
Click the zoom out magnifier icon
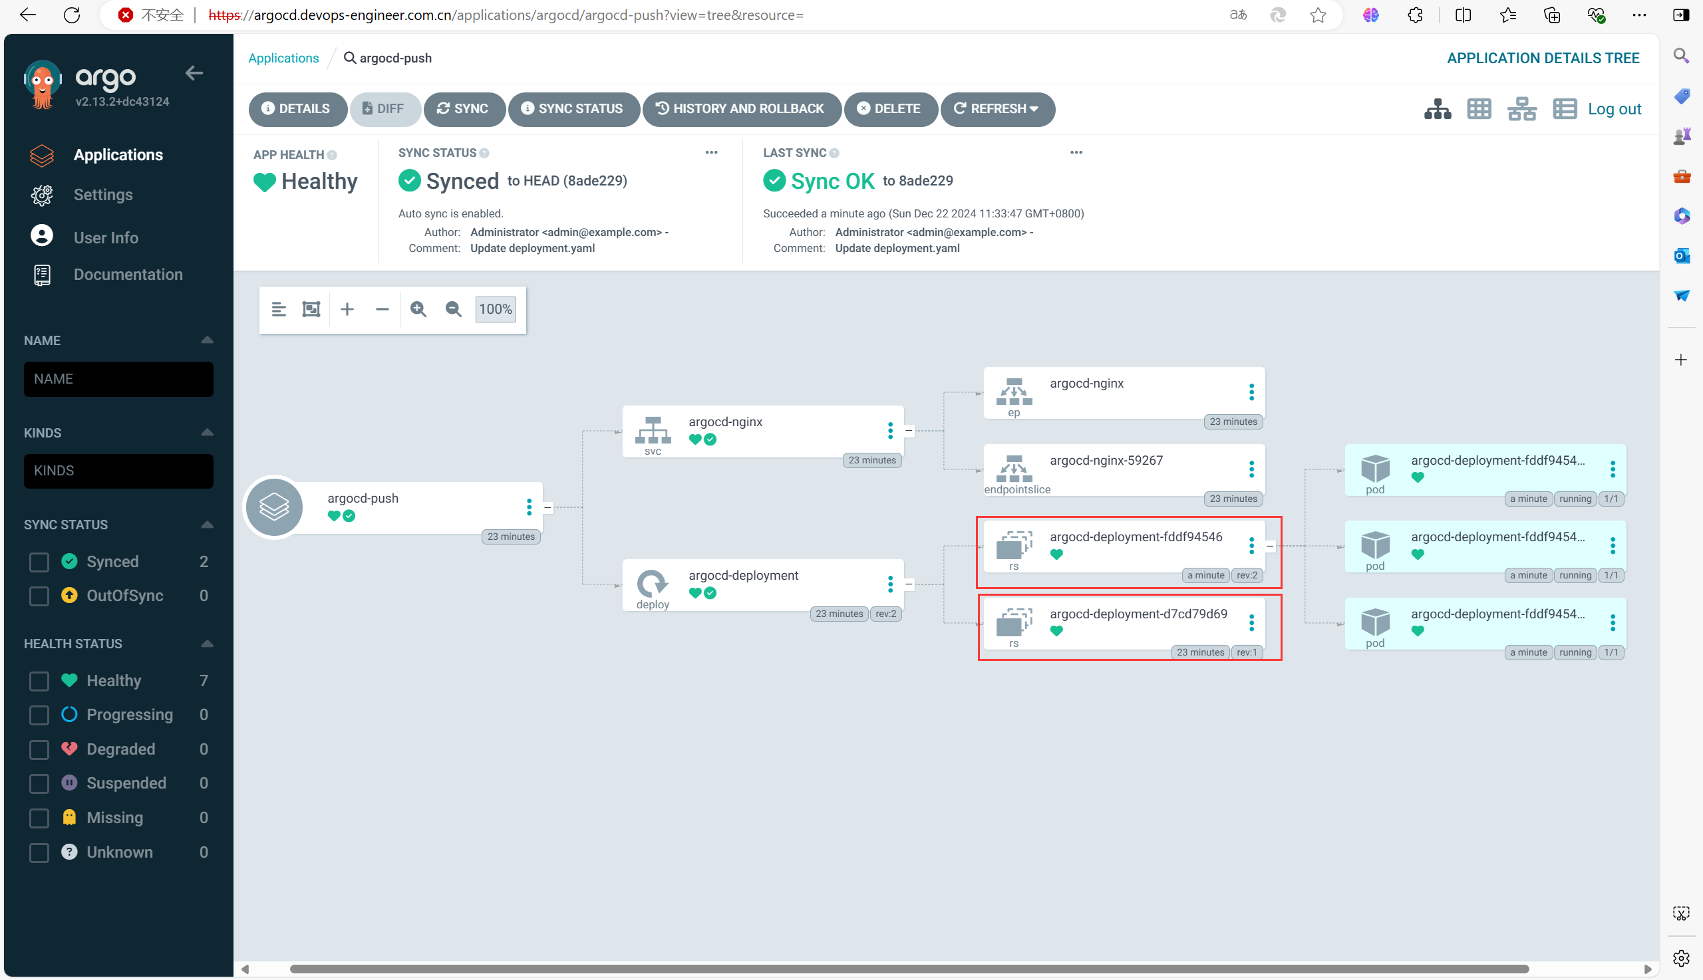(x=453, y=310)
